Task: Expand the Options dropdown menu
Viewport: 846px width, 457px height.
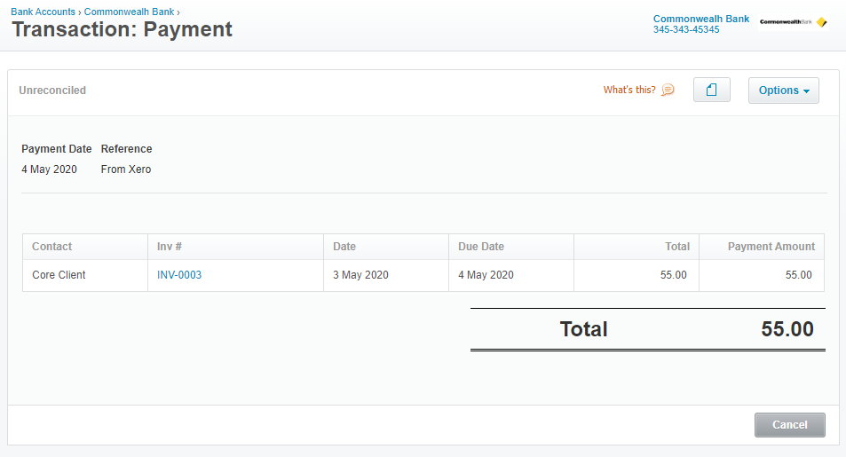Action: [x=783, y=91]
